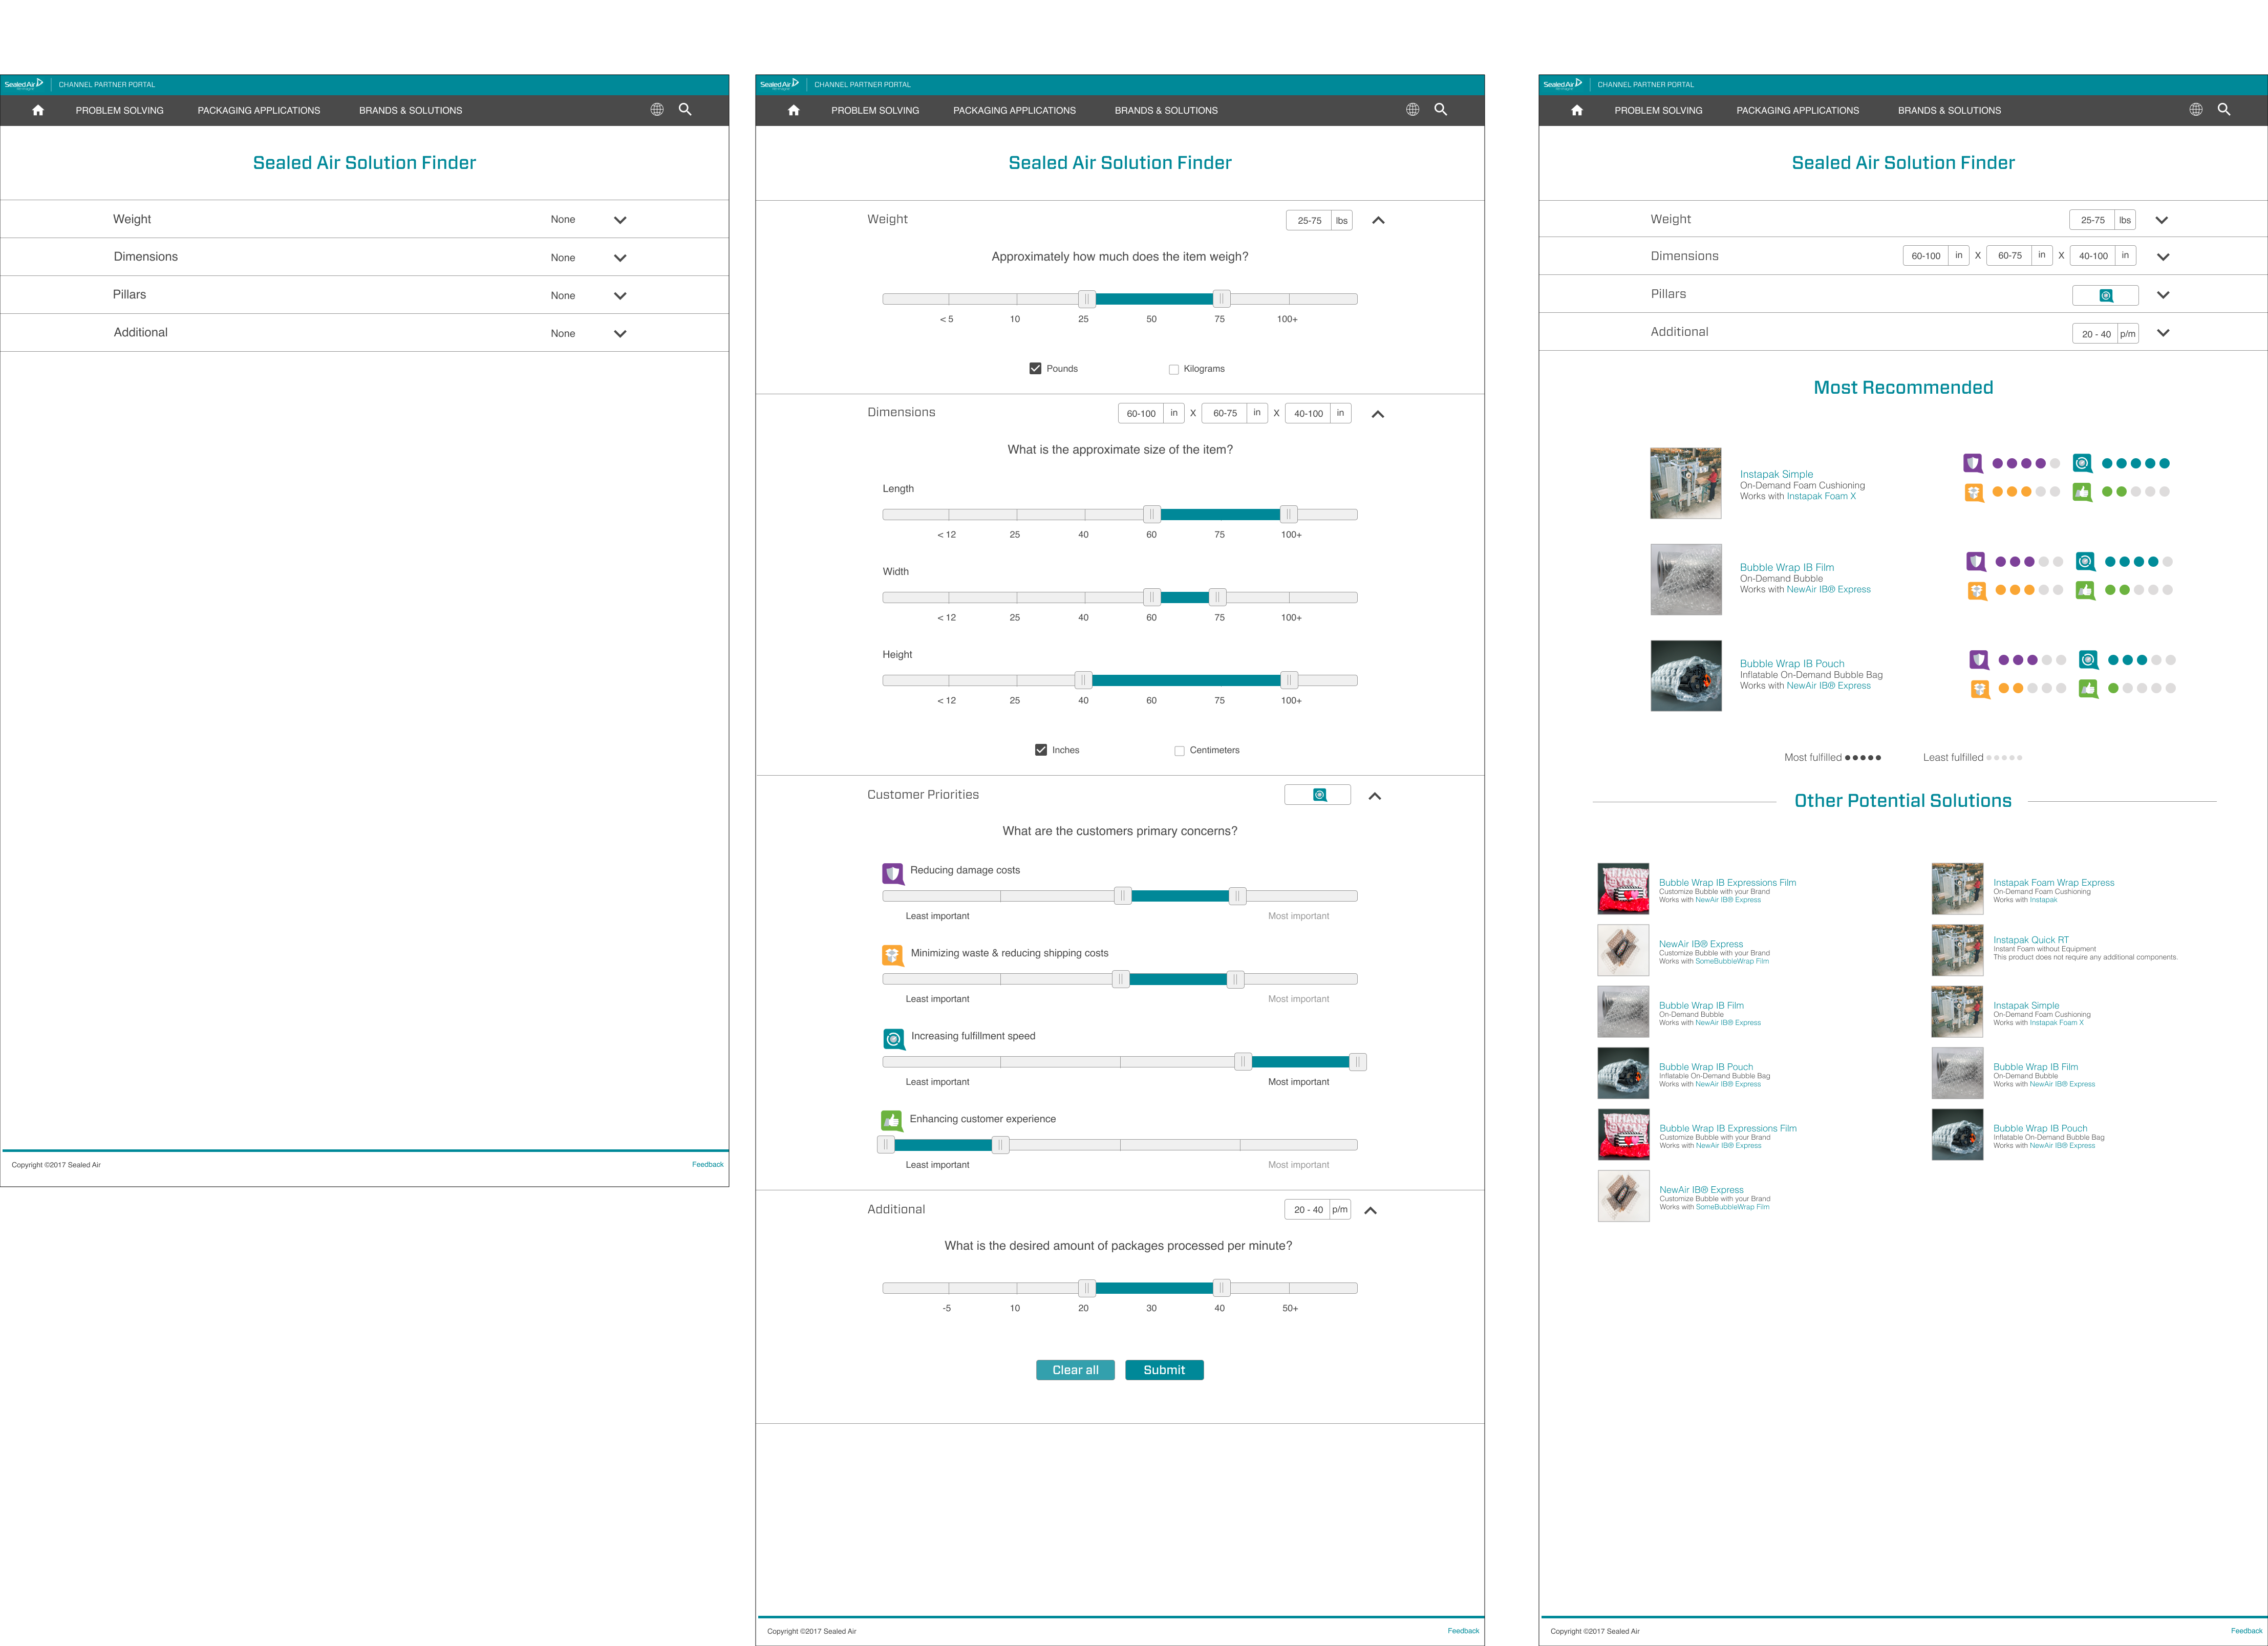
Task: Open Brands & Solutions menu above the Submit form
Action: (x=1166, y=111)
